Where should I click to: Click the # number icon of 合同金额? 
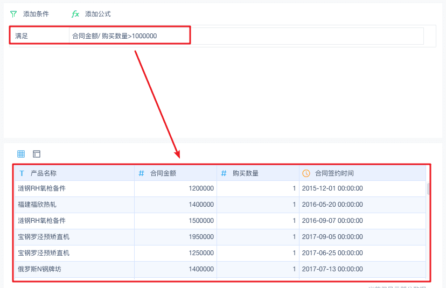click(x=141, y=173)
